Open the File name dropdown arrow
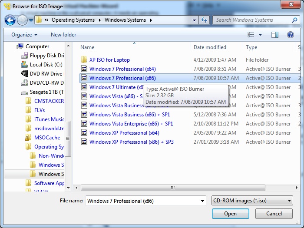The image size is (304, 228). coord(202,201)
